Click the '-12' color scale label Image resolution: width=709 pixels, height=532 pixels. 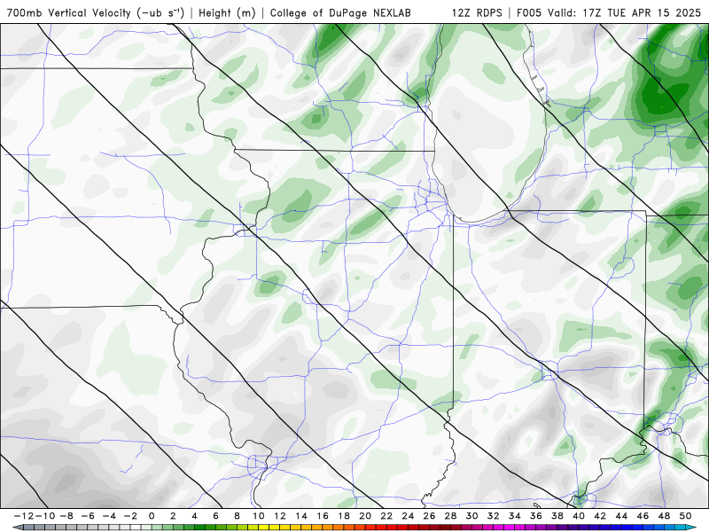24,516
